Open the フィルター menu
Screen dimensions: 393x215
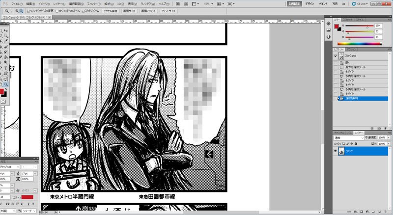pos(94,4)
